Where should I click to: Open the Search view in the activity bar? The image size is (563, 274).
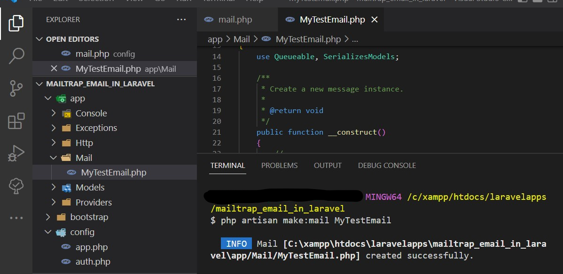coord(16,56)
